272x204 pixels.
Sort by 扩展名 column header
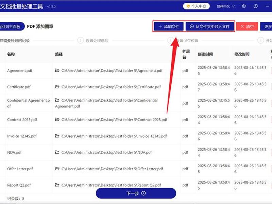pos(186,54)
